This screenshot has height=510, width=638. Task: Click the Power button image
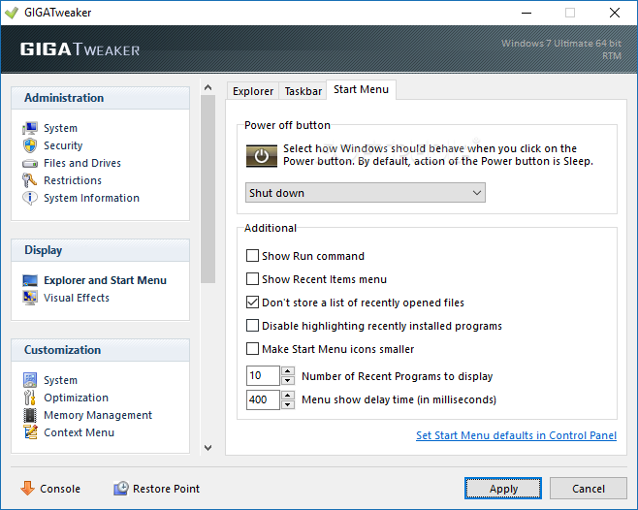[262, 156]
